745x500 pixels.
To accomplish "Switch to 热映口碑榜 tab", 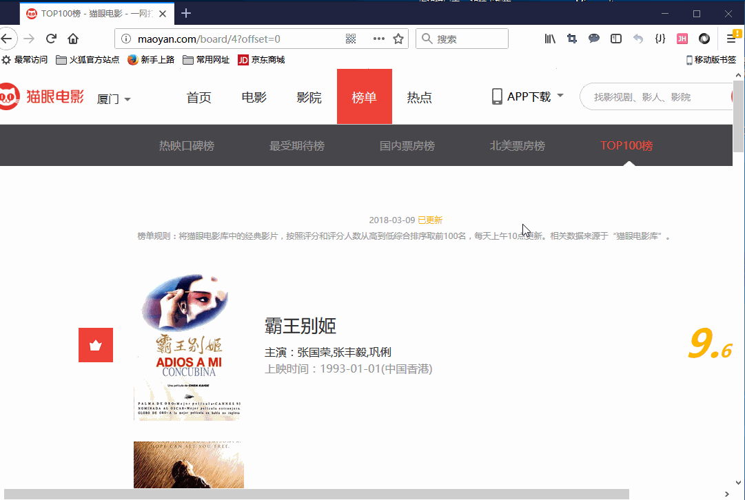I will pos(187,146).
